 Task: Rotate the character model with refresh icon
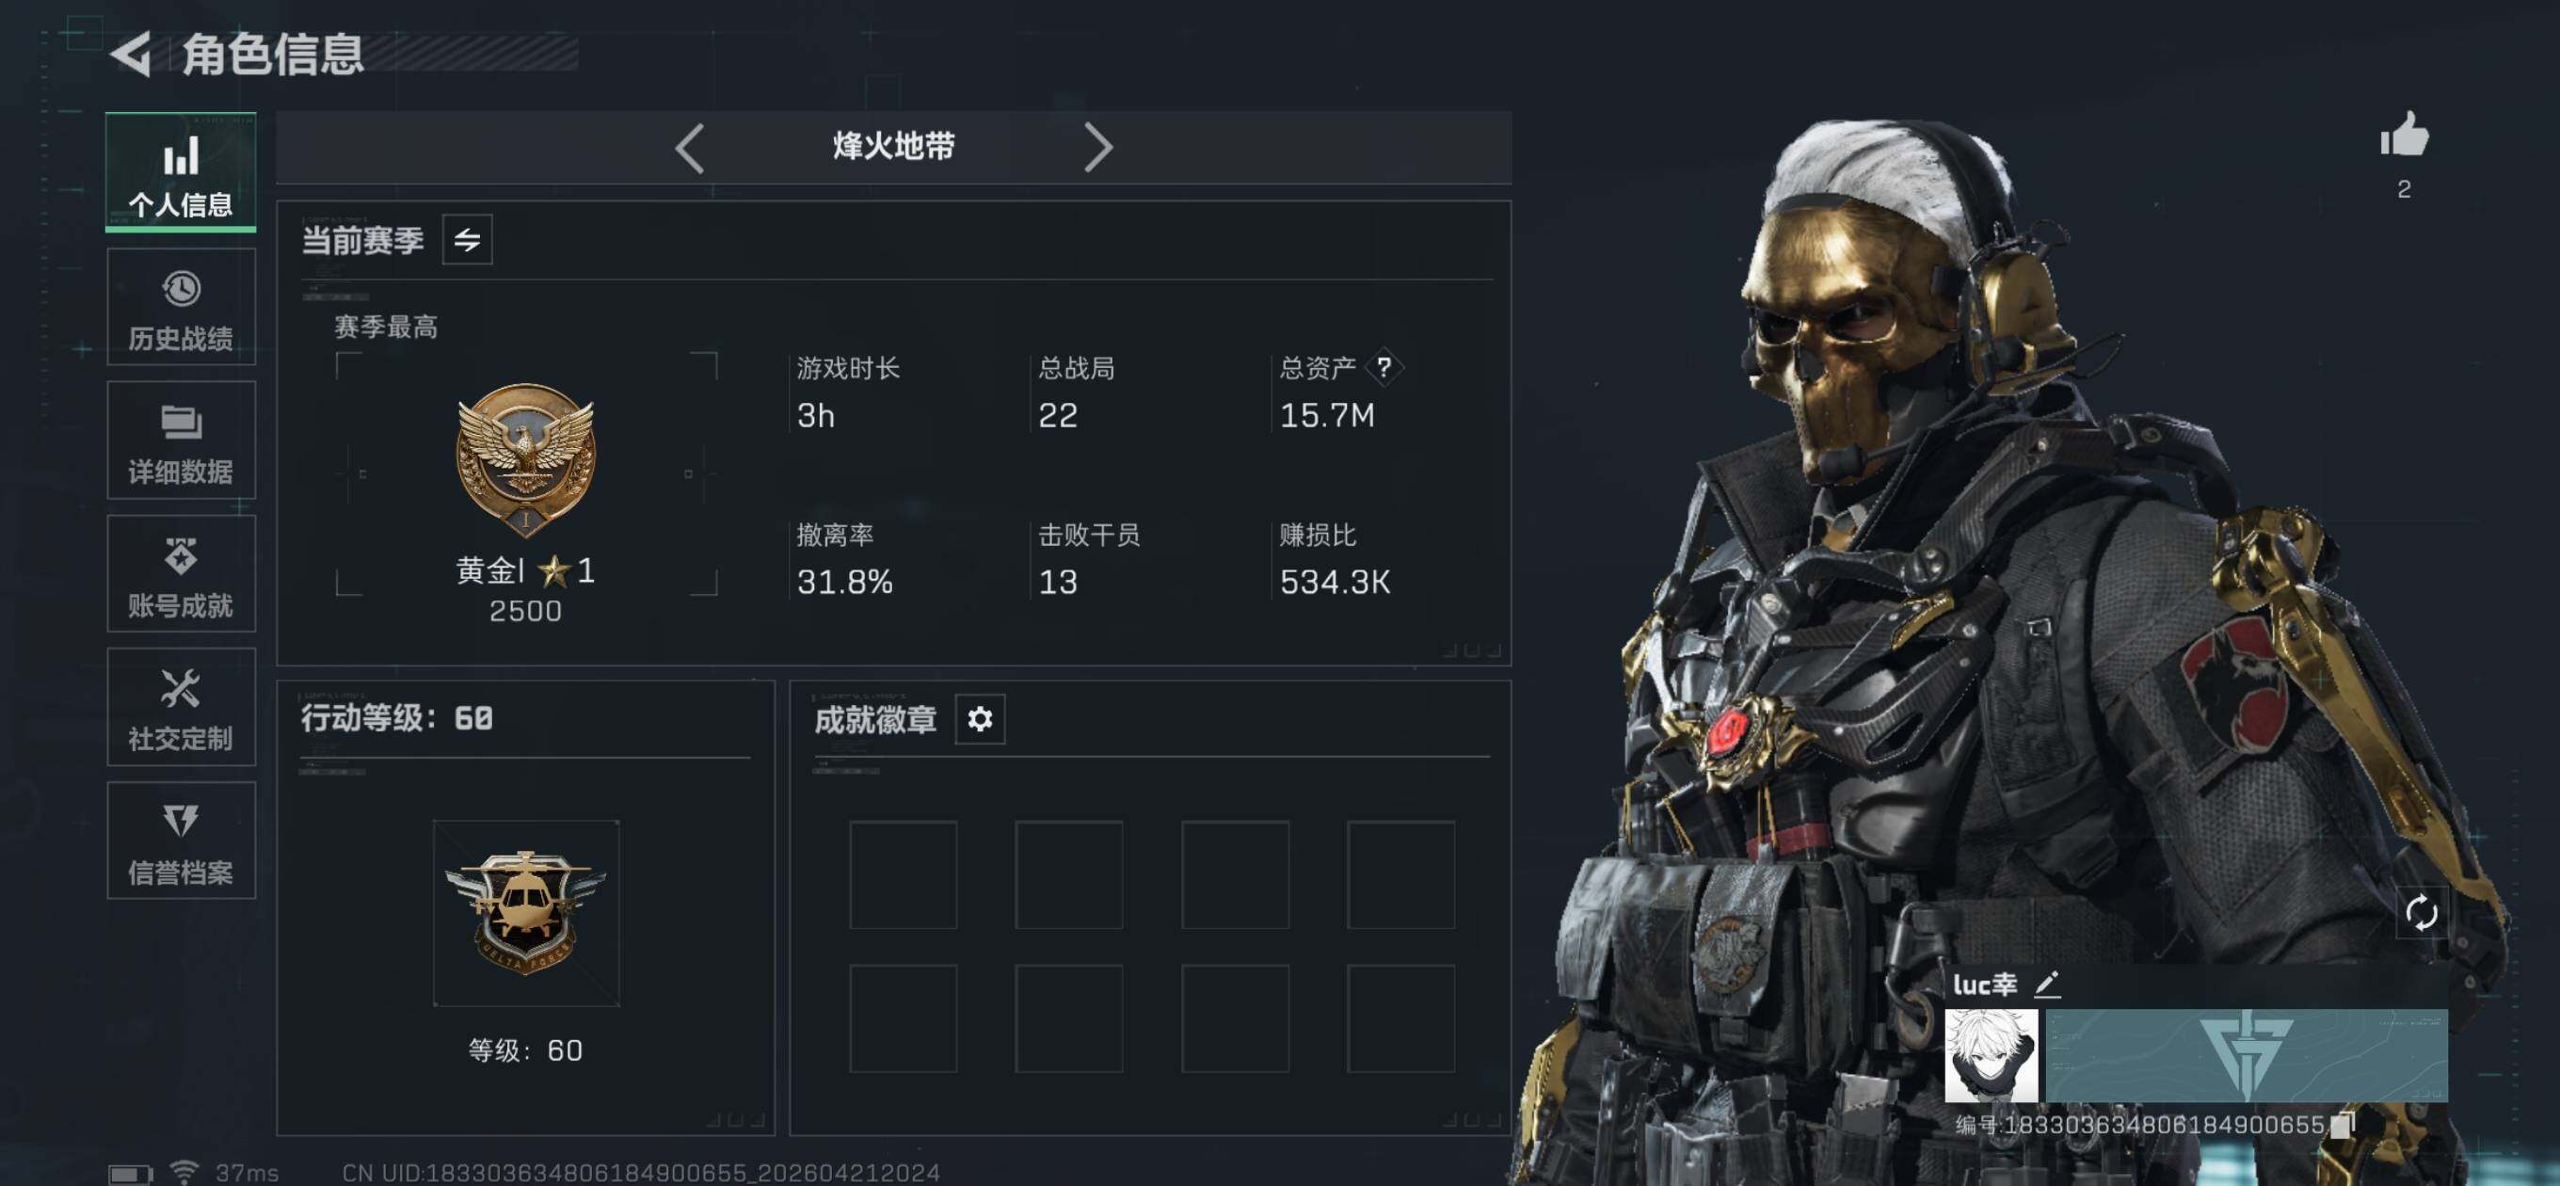tap(2420, 913)
